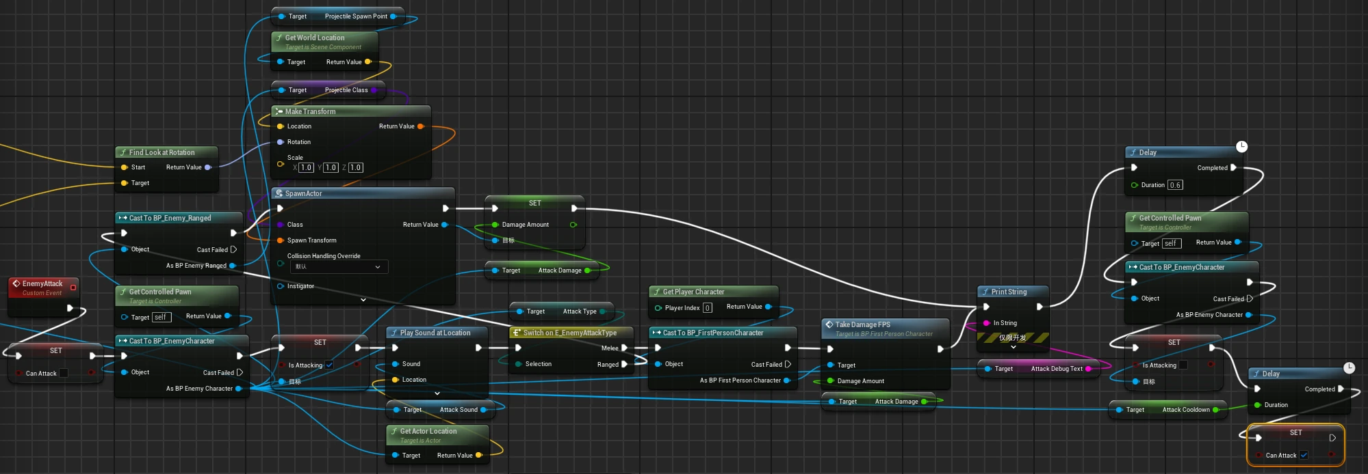Toggle Can Attack checkbox on selected SET node
Screen dimensions: 1368x474
click(x=1304, y=455)
